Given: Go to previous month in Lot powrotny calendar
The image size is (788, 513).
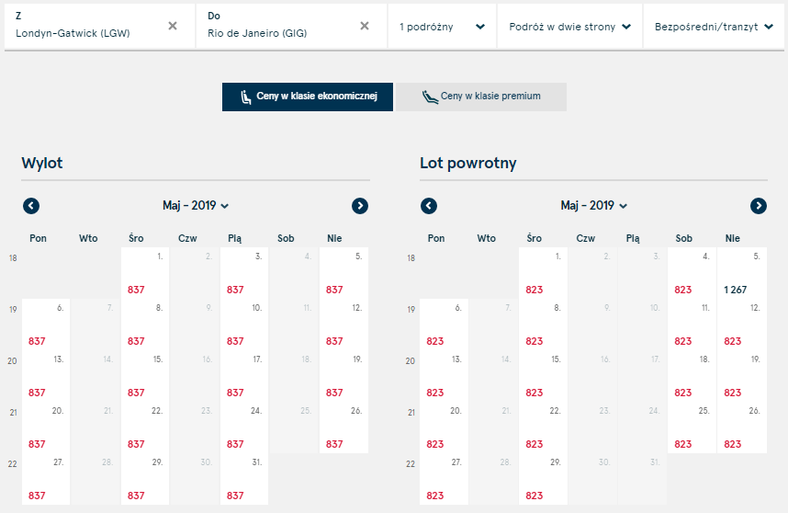Looking at the screenshot, I should 429,206.
